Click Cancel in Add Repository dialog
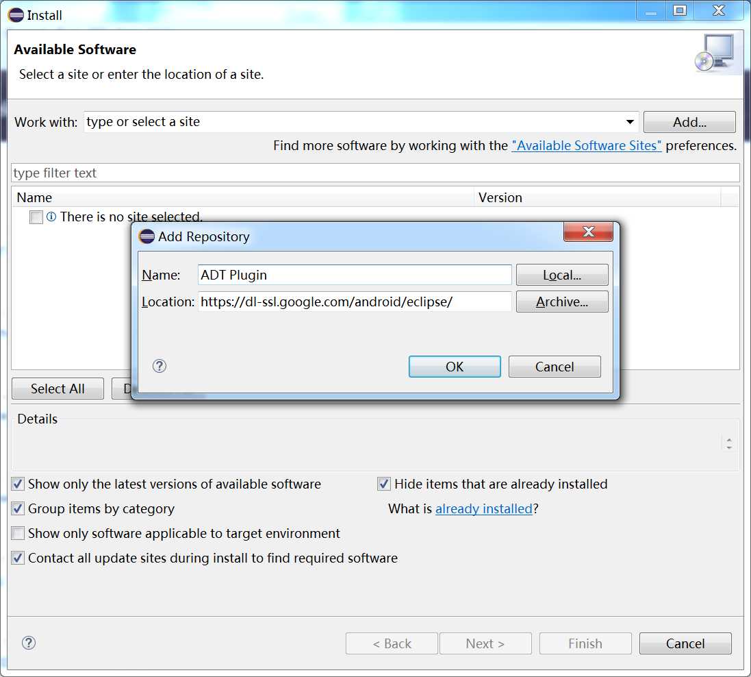Image resolution: width=751 pixels, height=677 pixels. pos(555,367)
